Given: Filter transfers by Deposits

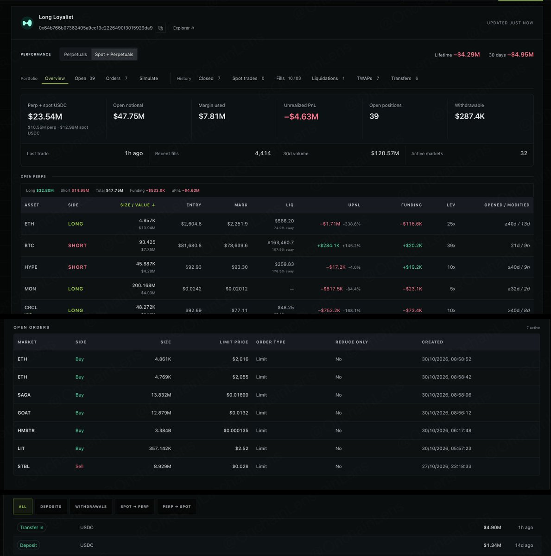Looking at the screenshot, I should click(x=51, y=506).
